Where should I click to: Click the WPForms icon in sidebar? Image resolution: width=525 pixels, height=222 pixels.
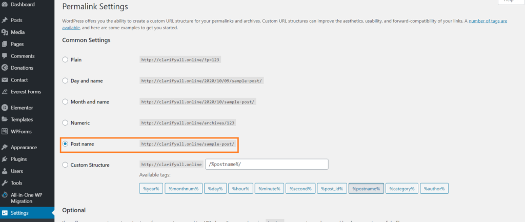tap(5, 131)
